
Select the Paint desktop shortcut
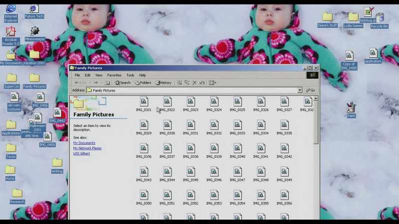pyautogui.click(x=351, y=110)
